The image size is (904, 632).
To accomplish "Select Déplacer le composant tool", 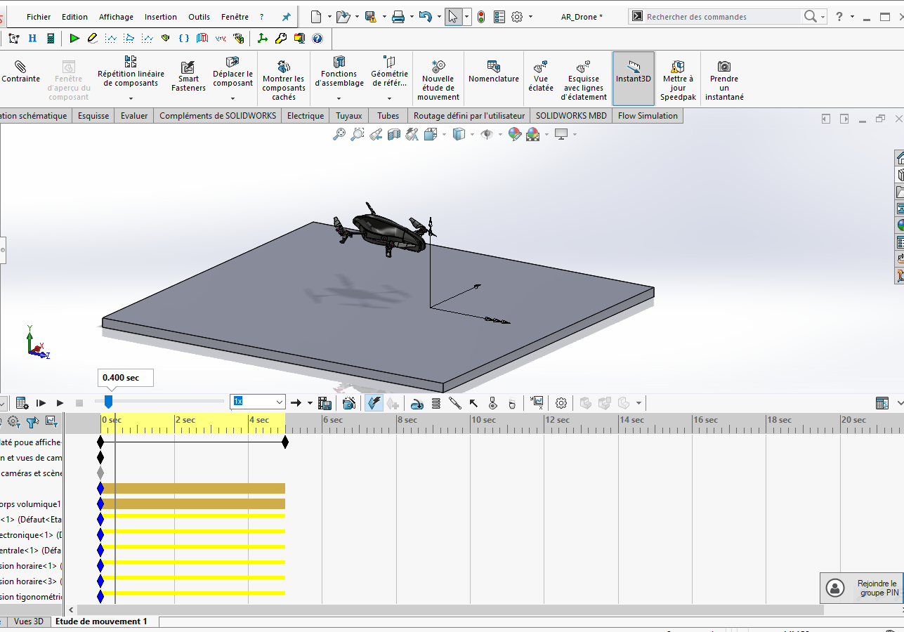I will [232, 72].
